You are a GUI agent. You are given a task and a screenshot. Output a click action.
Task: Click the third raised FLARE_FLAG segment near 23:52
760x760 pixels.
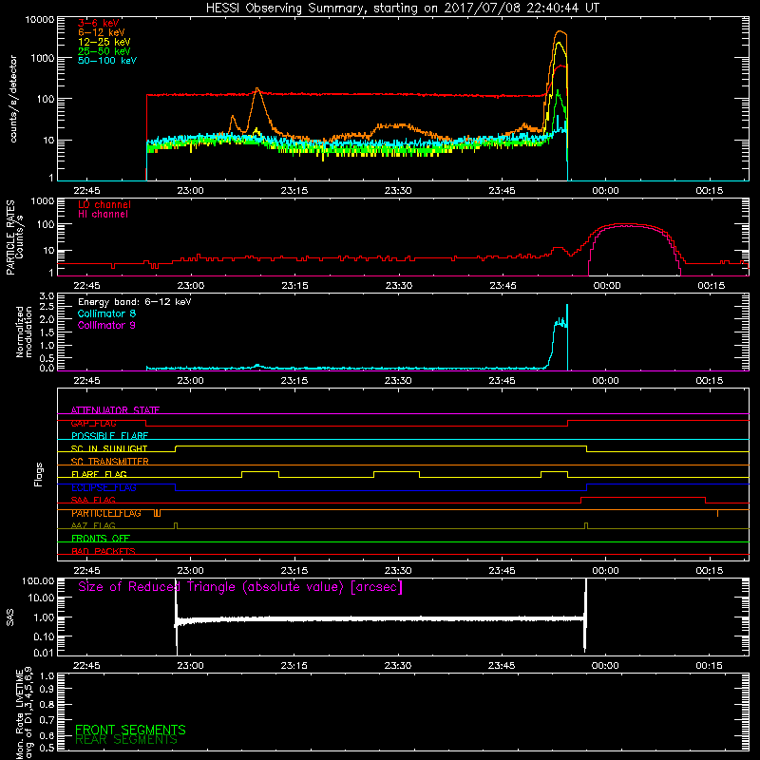click(554, 471)
